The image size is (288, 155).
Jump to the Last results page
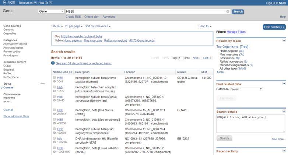pyautogui.click(x=207, y=58)
